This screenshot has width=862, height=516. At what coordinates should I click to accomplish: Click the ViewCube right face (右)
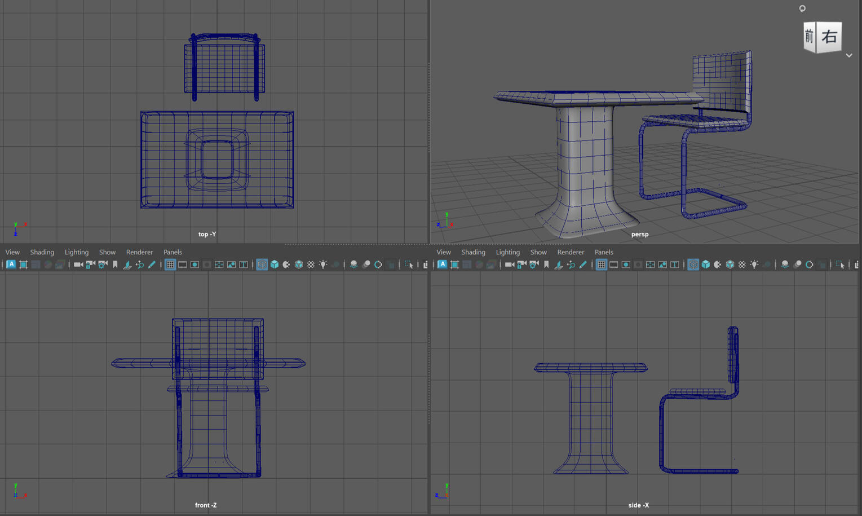(829, 37)
